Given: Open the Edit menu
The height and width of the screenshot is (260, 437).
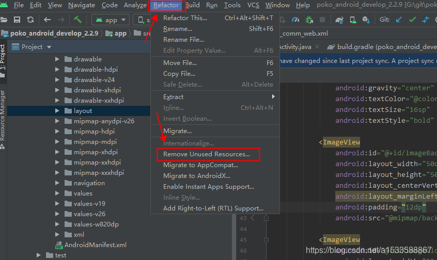Looking at the screenshot, I should tap(36, 5).
